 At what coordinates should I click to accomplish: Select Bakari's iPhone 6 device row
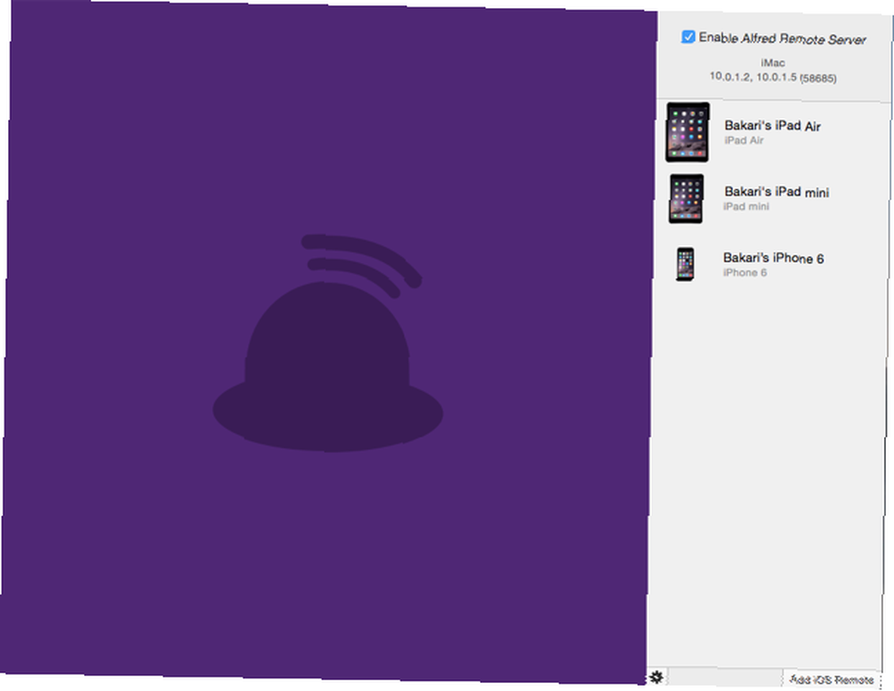772,265
